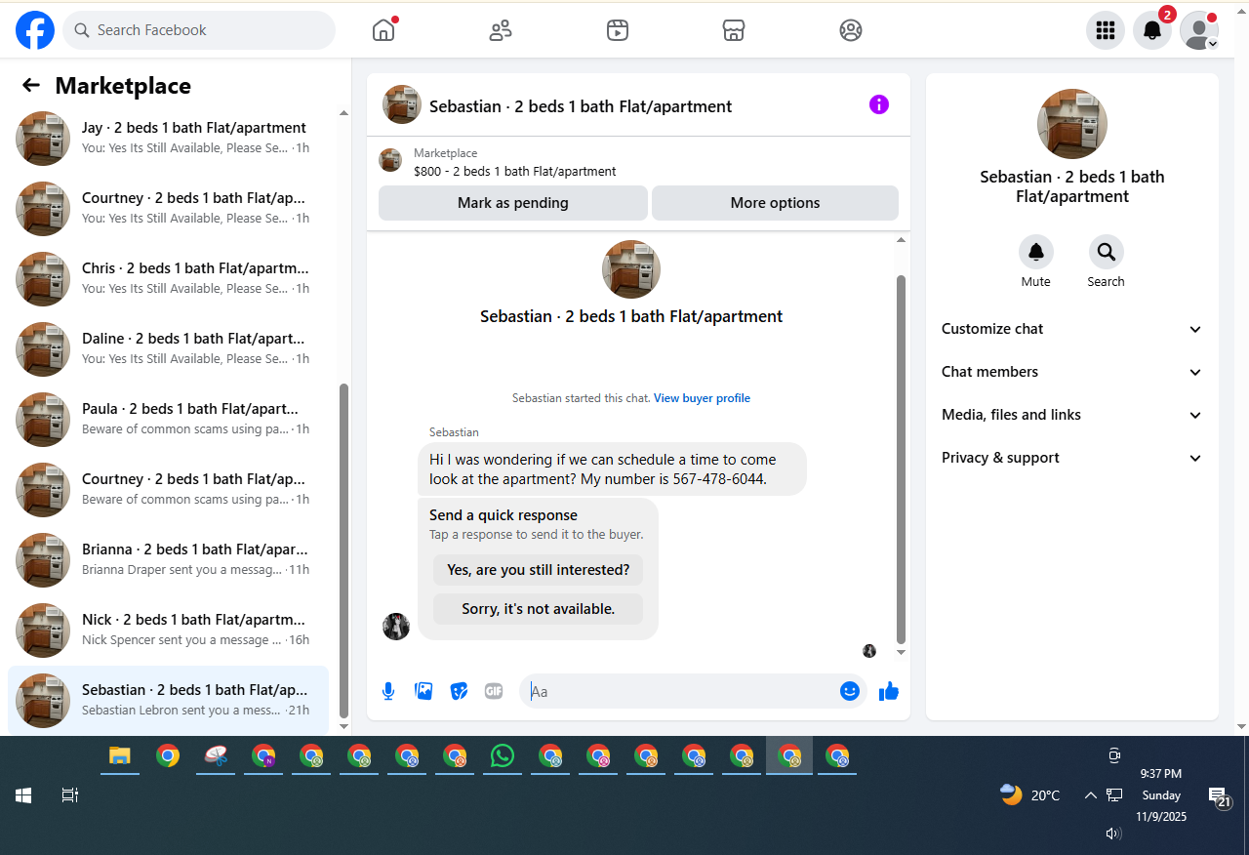
Task: Open Paula's conversation in the Marketplace list
Action: 168,420
